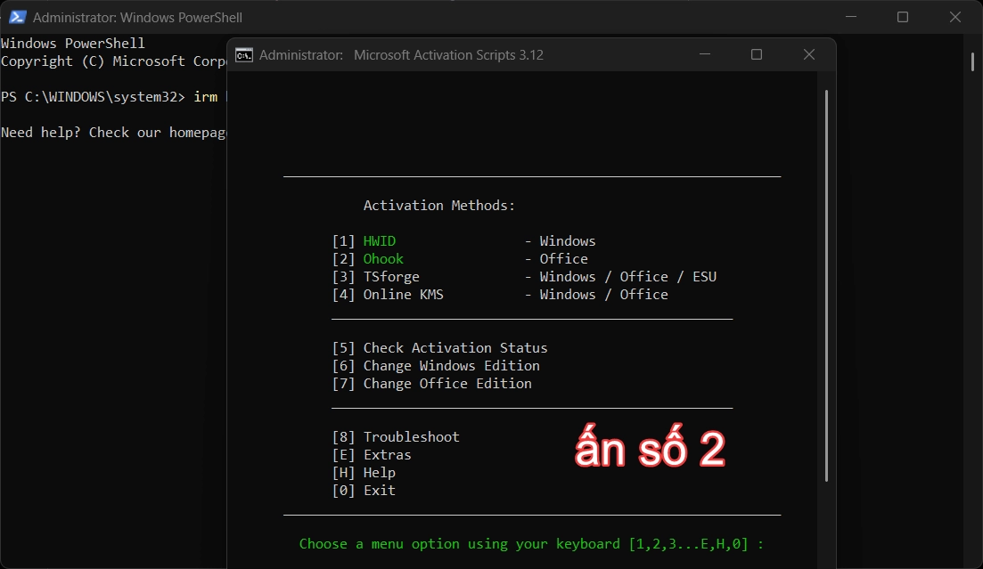Click the Activation Scripts window scrollbar thumb
The image size is (983, 569).
tap(826, 286)
